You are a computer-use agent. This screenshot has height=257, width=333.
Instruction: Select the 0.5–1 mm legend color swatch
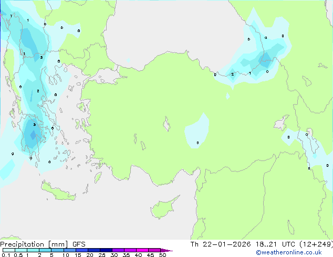(21, 250)
